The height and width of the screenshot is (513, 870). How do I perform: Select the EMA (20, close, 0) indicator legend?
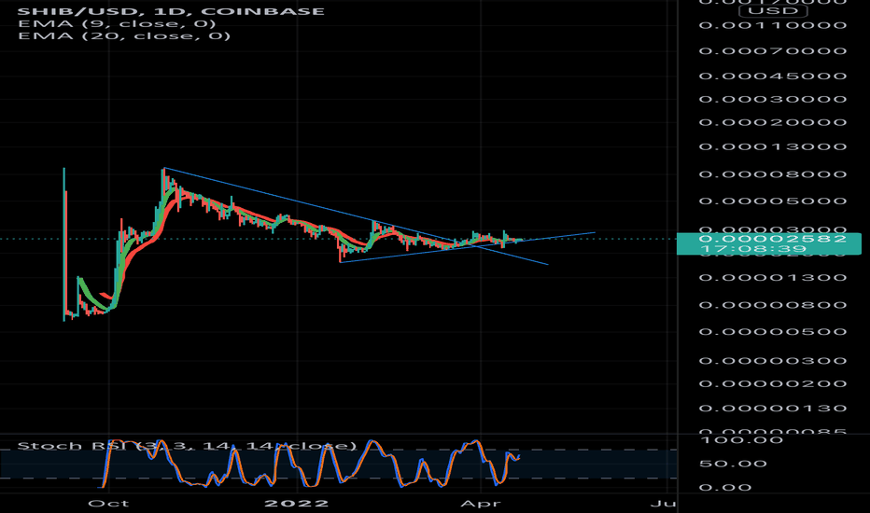click(x=124, y=36)
